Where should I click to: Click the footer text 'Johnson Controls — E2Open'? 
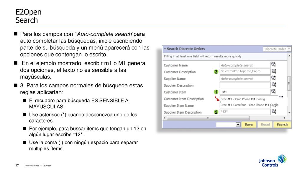tap(37, 166)
